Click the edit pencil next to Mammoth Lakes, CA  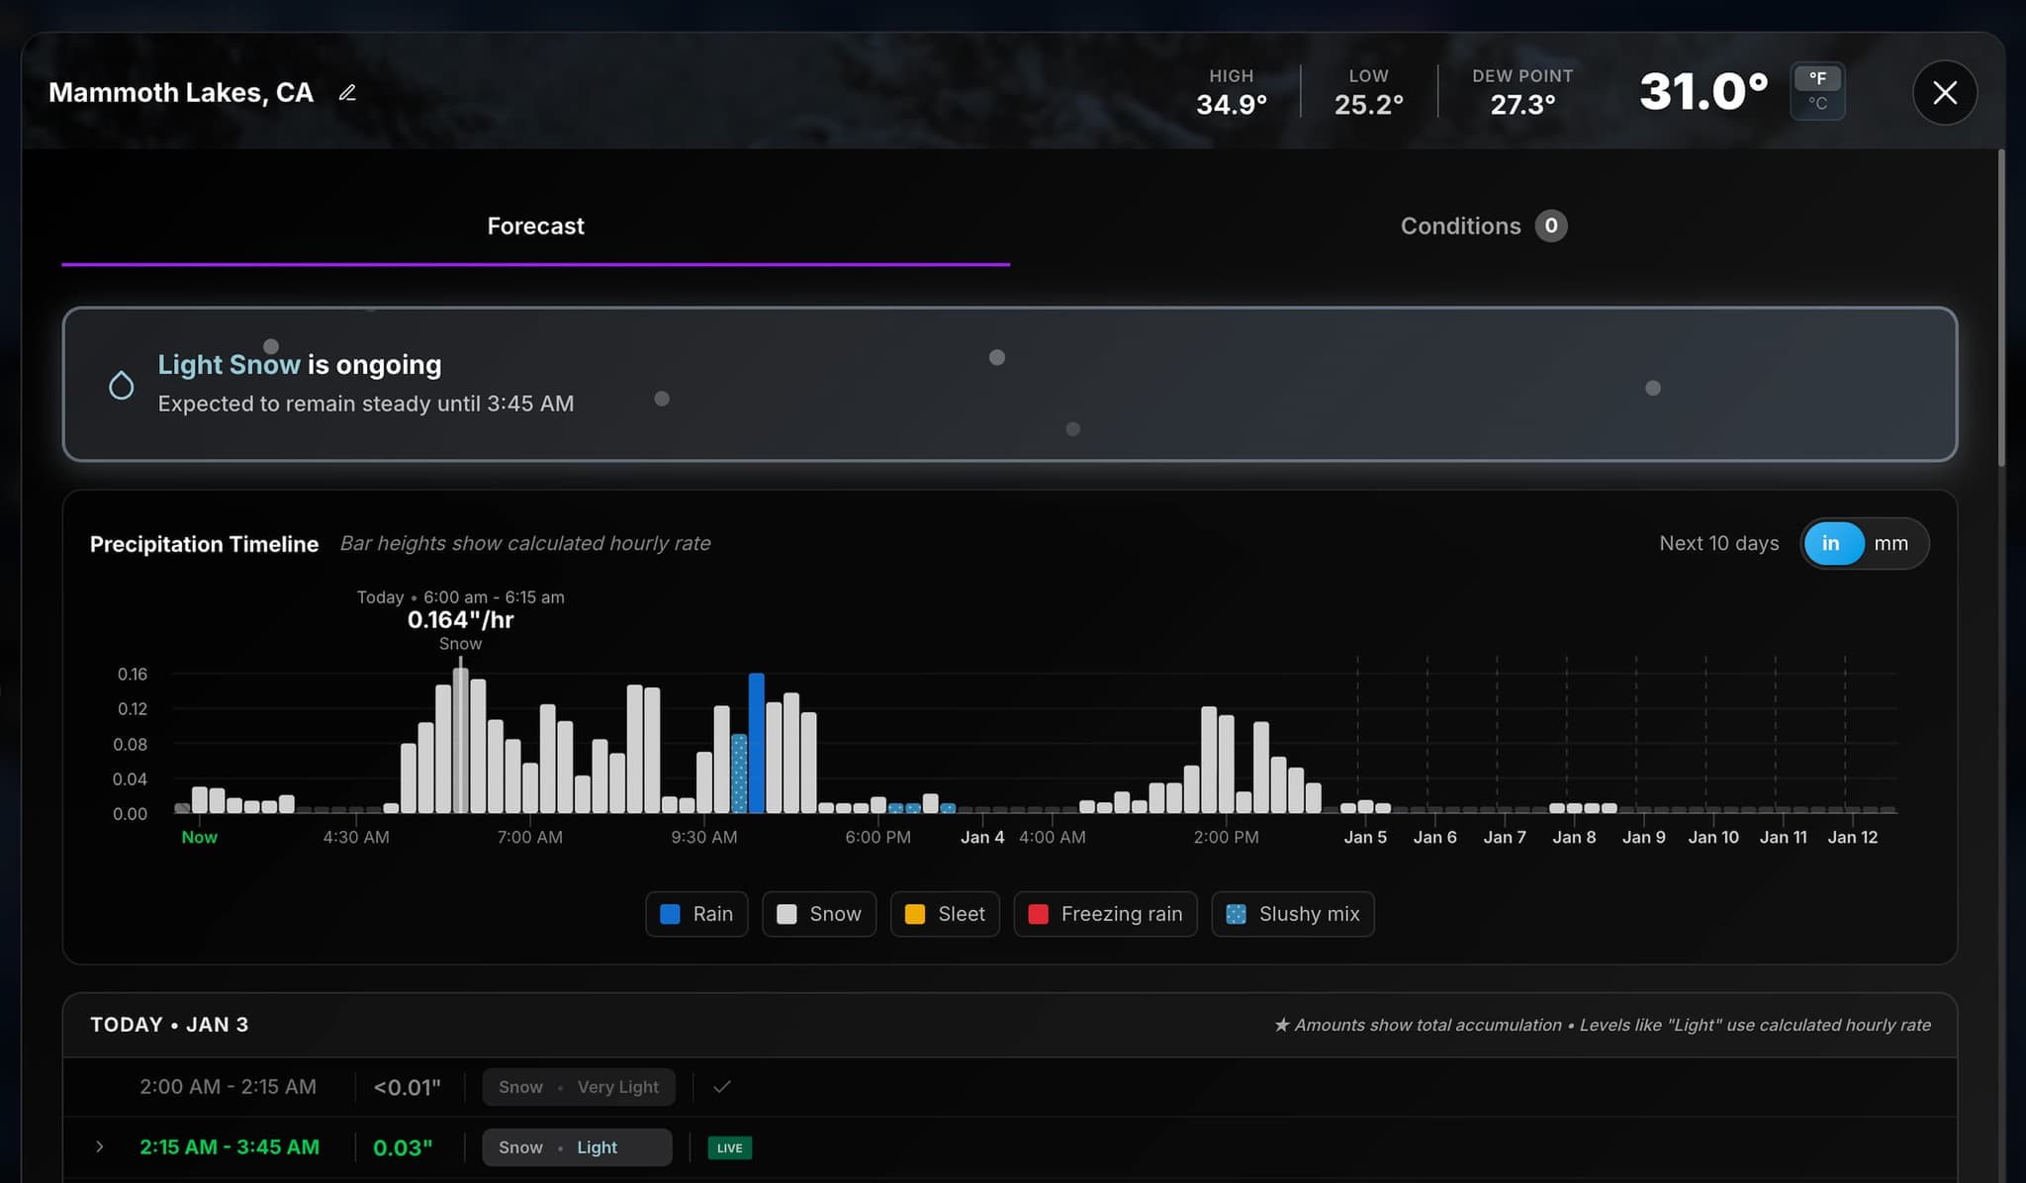(x=347, y=92)
